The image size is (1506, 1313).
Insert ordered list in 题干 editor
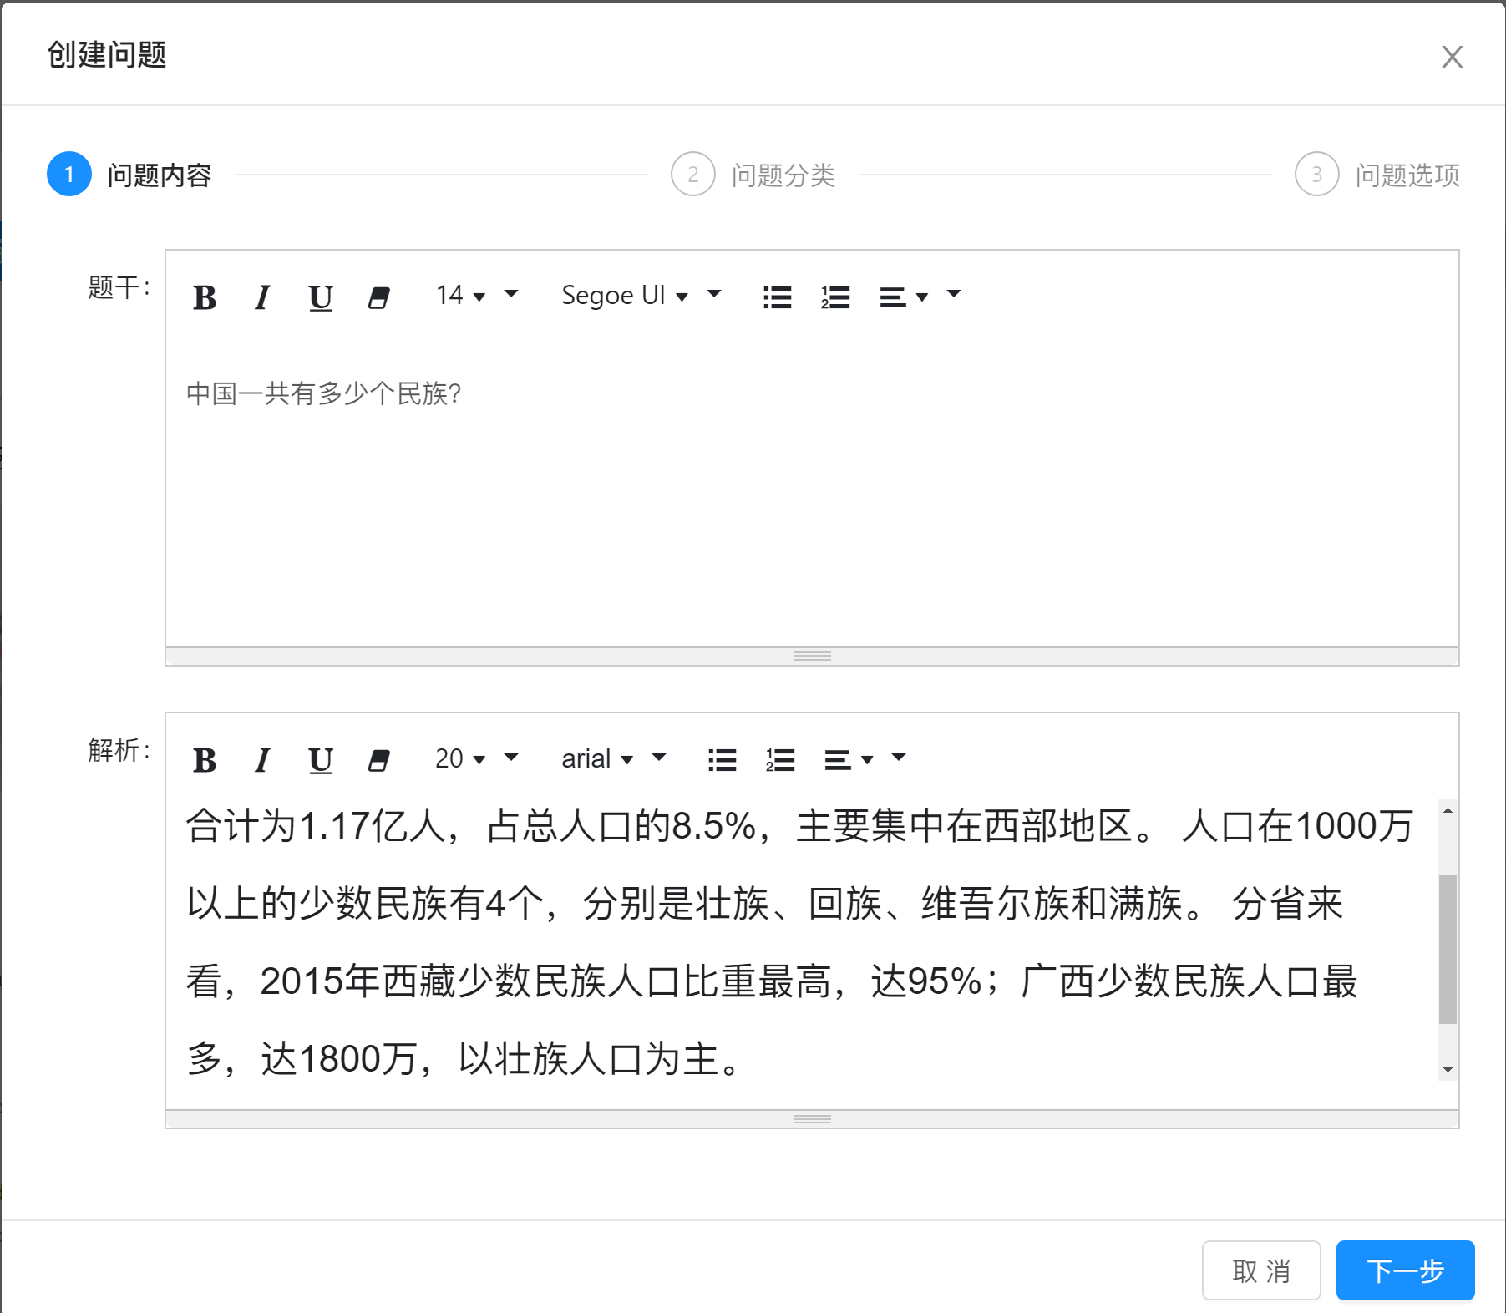pyautogui.click(x=835, y=297)
